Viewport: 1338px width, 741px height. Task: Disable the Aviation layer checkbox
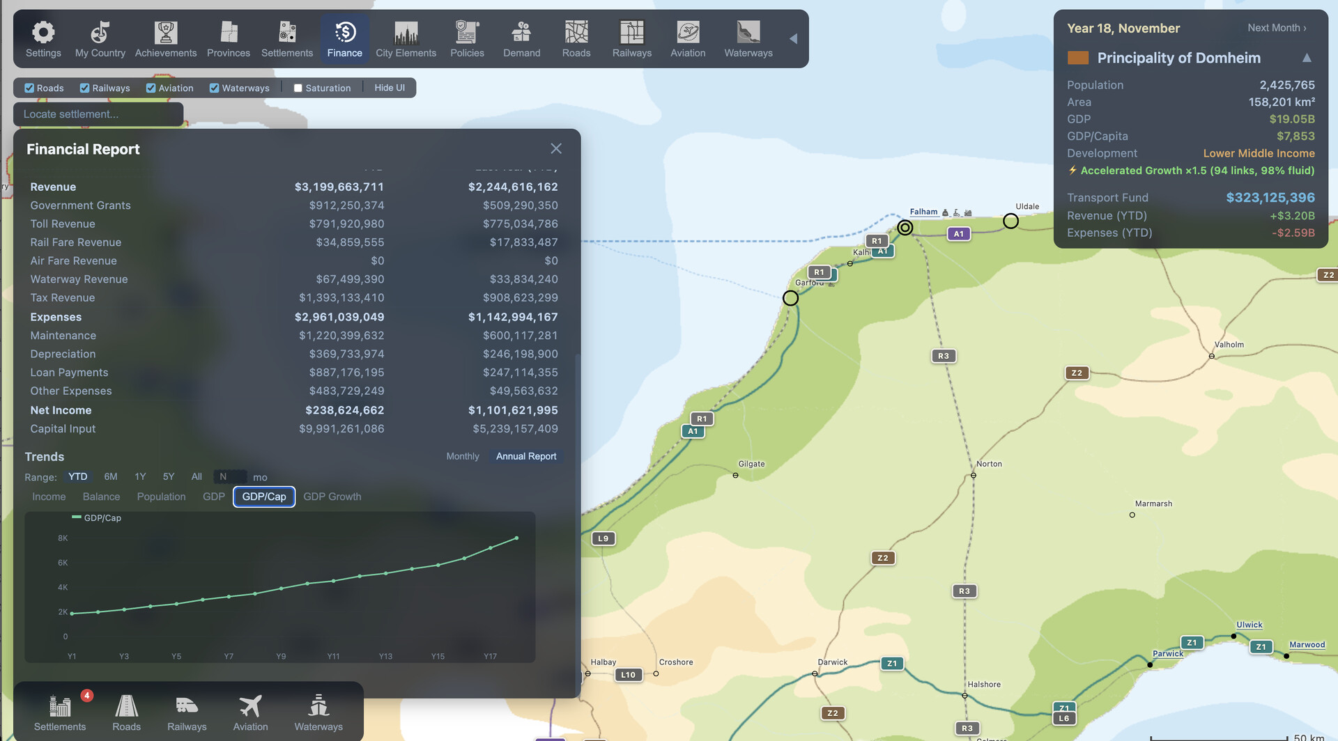151,88
